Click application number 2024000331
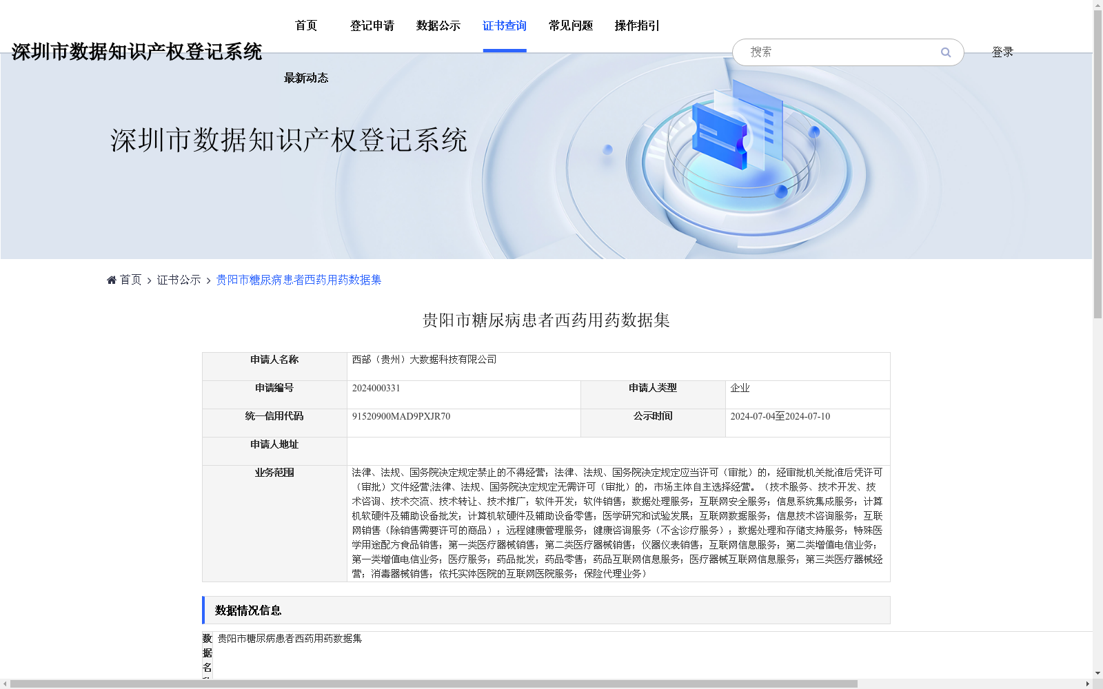Screen dimensions: 1103x689 (x=376, y=388)
